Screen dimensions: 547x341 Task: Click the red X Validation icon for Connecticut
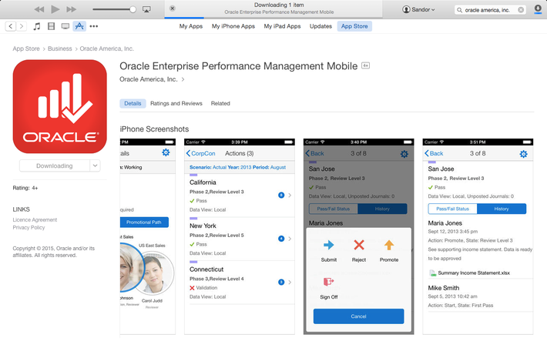tap(192, 288)
